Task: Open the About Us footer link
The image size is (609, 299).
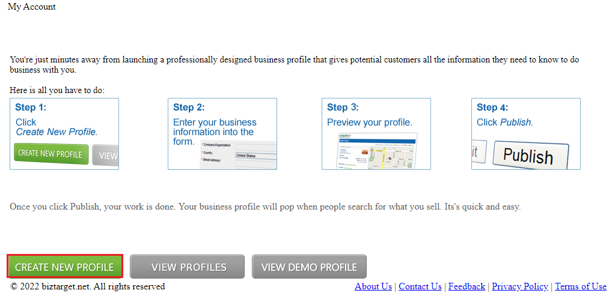Action: tap(373, 286)
